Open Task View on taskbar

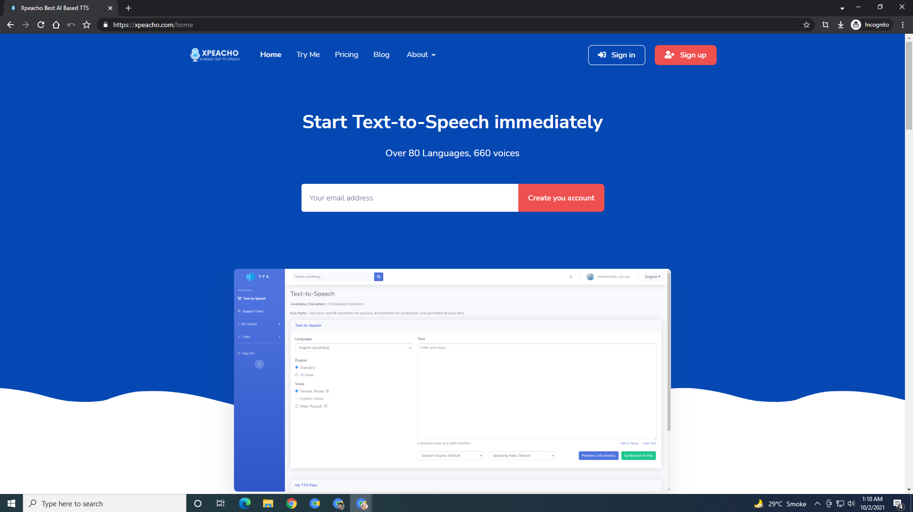(x=221, y=503)
